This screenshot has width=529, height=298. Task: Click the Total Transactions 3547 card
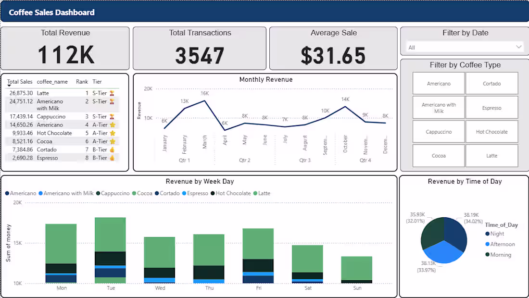click(x=200, y=48)
